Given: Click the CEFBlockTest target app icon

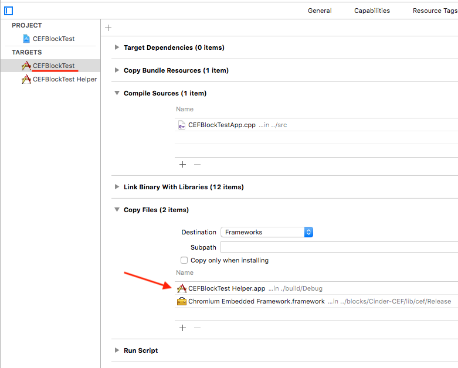Looking at the screenshot, I should pyautogui.click(x=26, y=66).
